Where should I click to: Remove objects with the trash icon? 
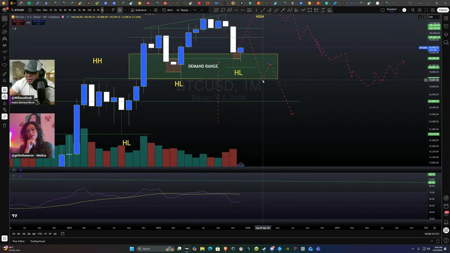pyautogui.click(x=5, y=125)
